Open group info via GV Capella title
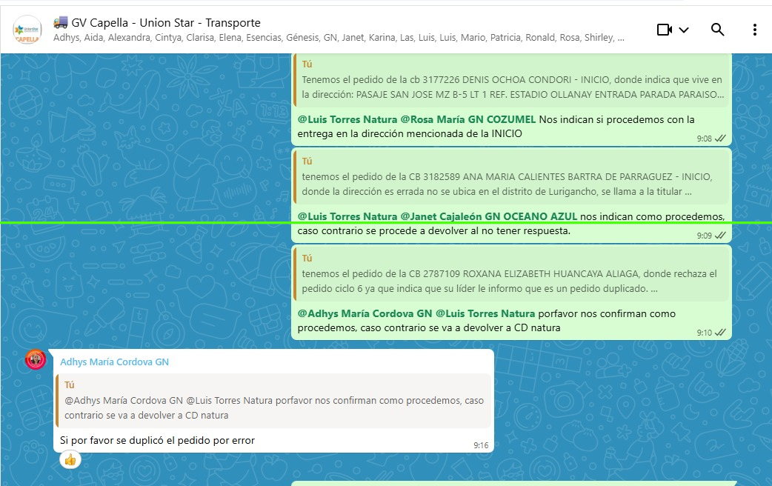Viewport: 772px width, 486px height. click(x=157, y=23)
